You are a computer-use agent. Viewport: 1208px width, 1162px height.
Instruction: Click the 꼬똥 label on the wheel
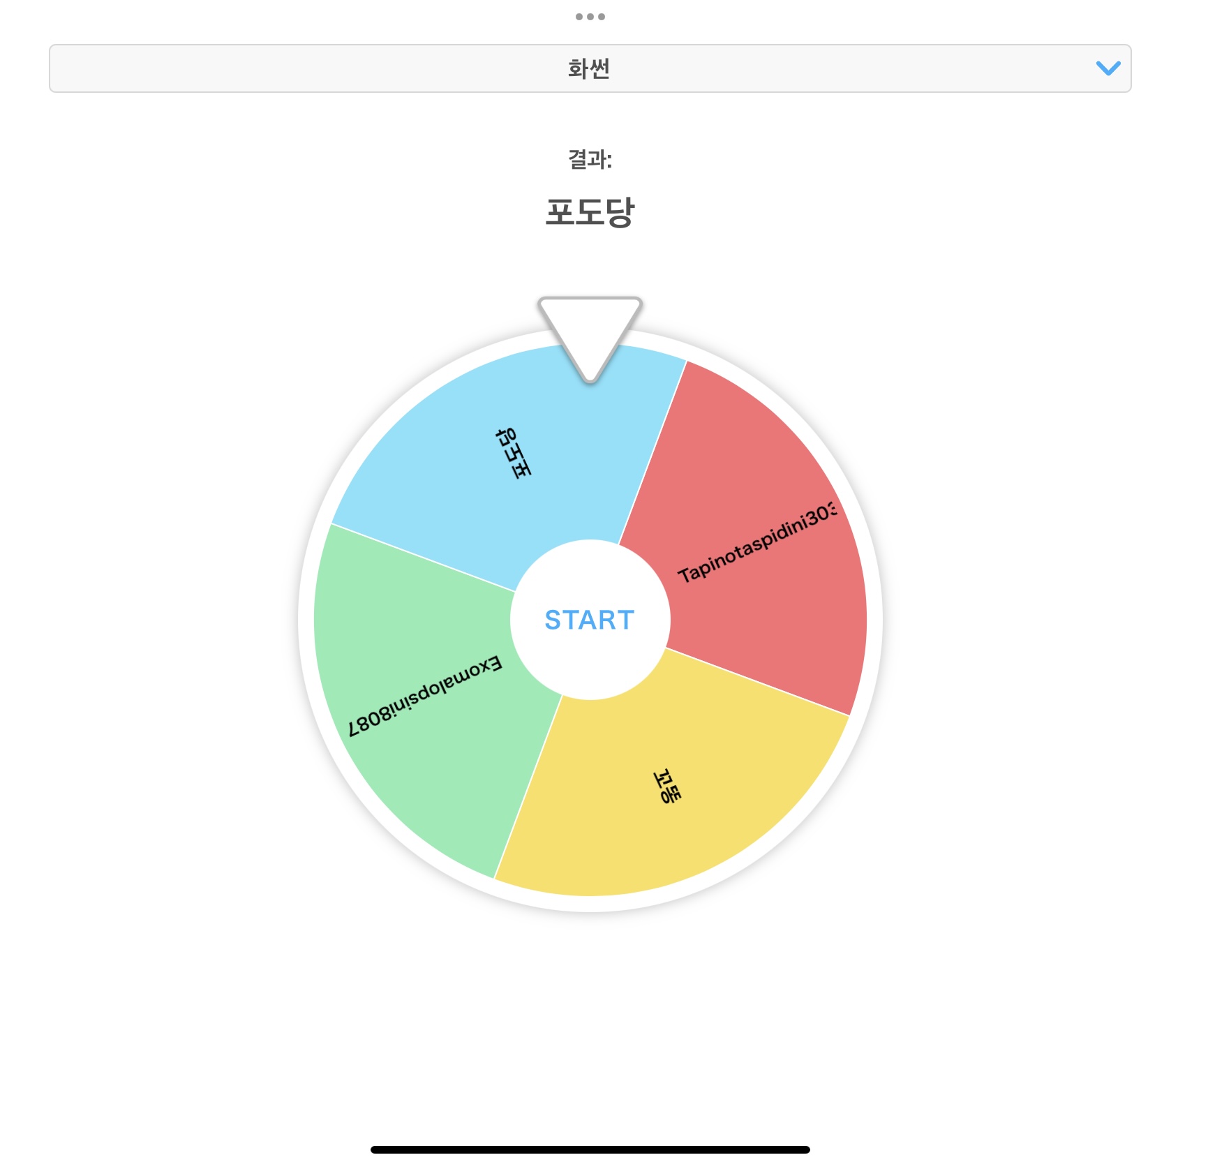click(x=666, y=787)
